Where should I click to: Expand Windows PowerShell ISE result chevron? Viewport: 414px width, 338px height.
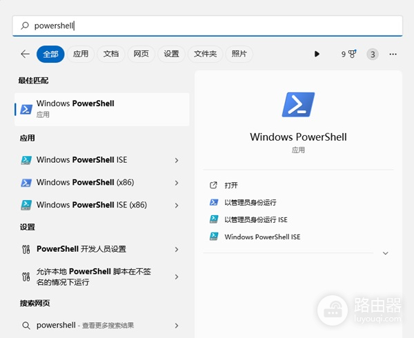pos(177,160)
